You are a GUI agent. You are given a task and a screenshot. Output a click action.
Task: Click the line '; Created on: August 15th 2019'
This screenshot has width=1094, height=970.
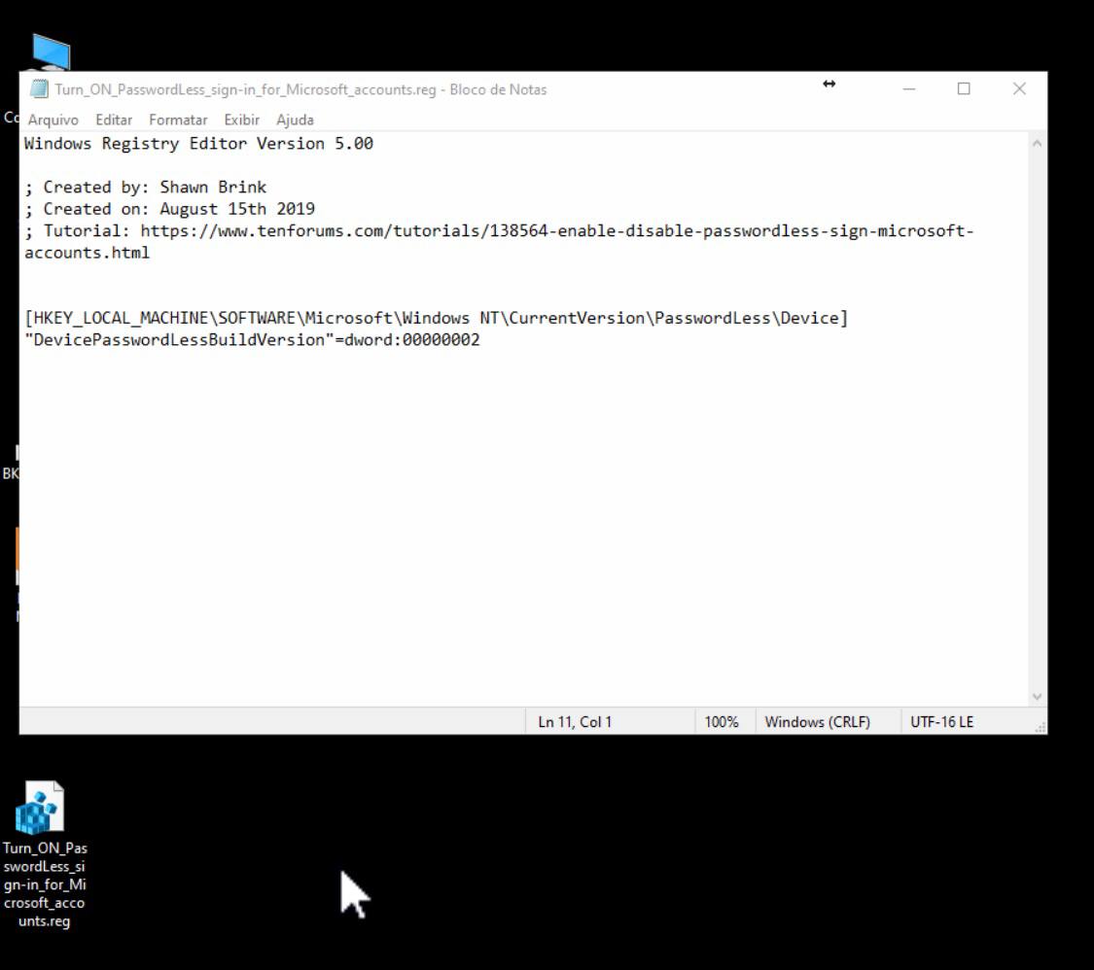(x=169, y=209)
